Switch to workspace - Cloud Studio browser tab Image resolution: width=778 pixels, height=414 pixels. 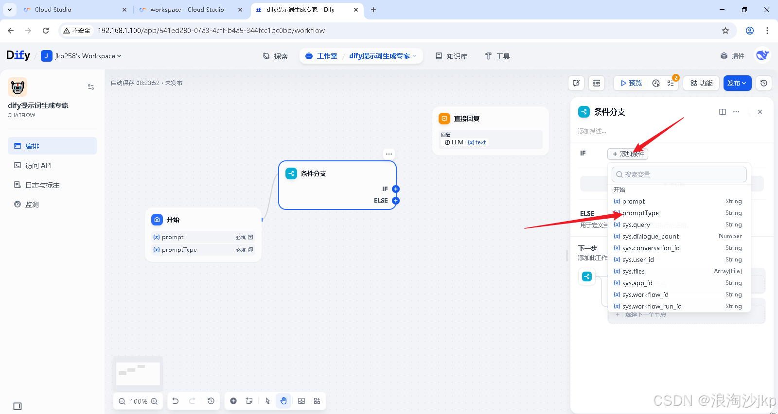coord(187,10)
